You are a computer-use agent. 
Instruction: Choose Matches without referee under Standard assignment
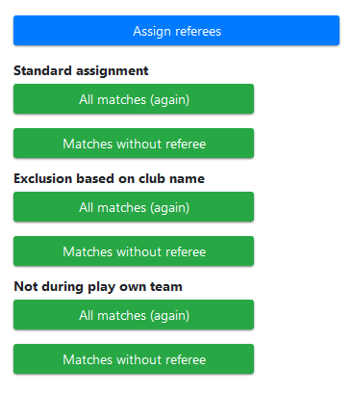click(x=134, y=144)
